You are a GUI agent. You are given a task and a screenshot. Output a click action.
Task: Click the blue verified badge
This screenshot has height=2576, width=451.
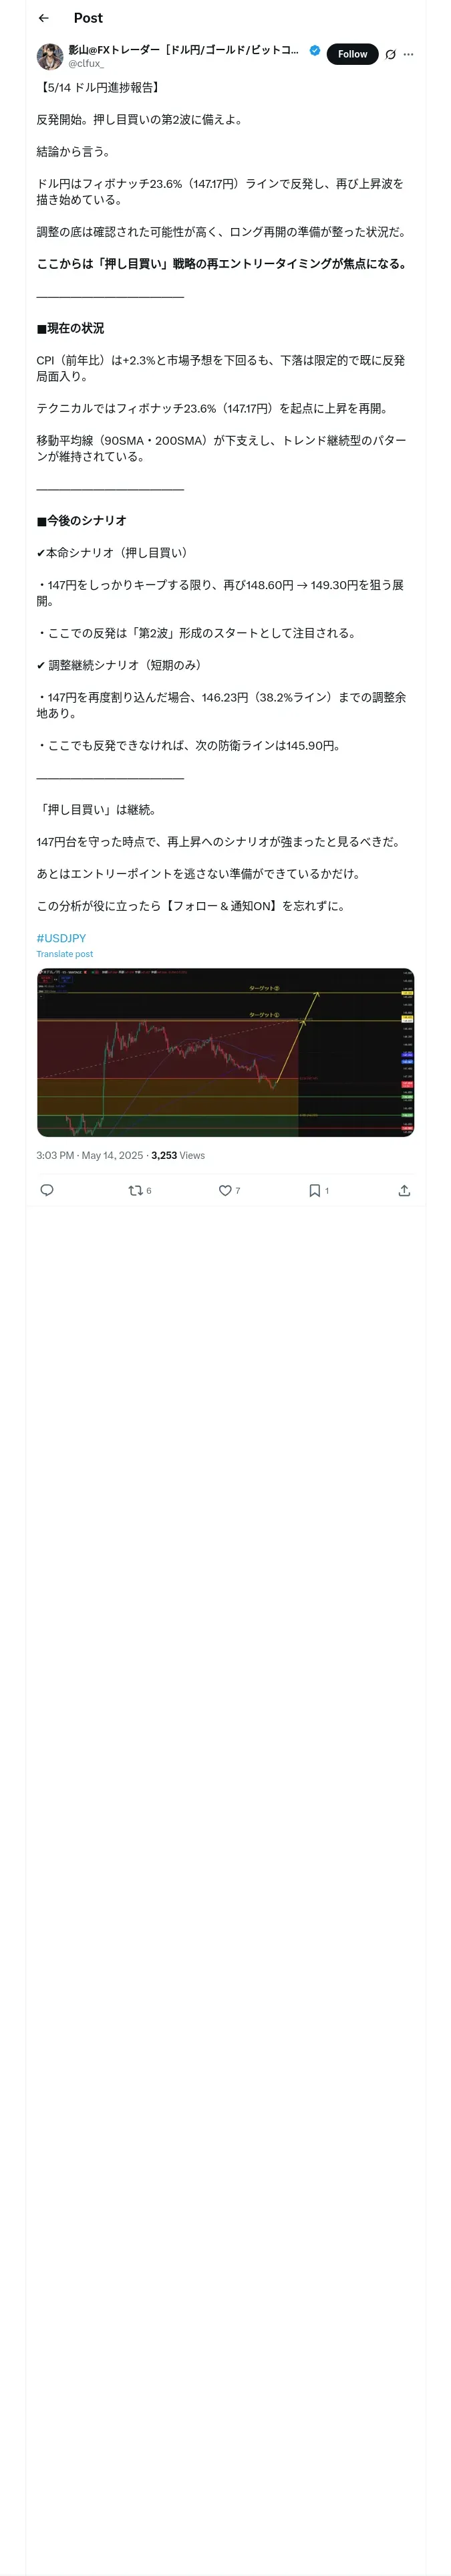(315, 50)
